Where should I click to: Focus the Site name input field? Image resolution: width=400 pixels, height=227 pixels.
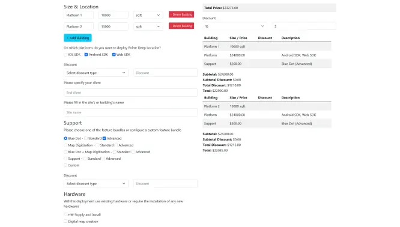[x=130, y=112]
